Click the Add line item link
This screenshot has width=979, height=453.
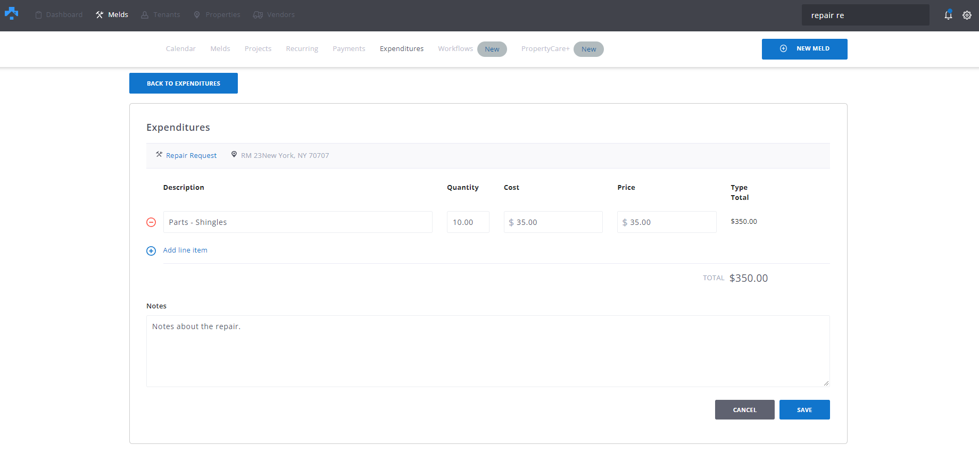185,250
